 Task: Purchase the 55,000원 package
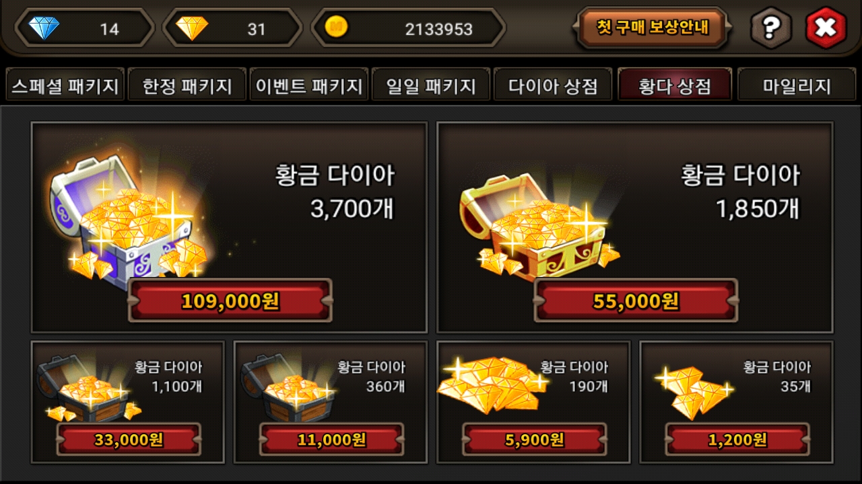(x=636, y=300)
